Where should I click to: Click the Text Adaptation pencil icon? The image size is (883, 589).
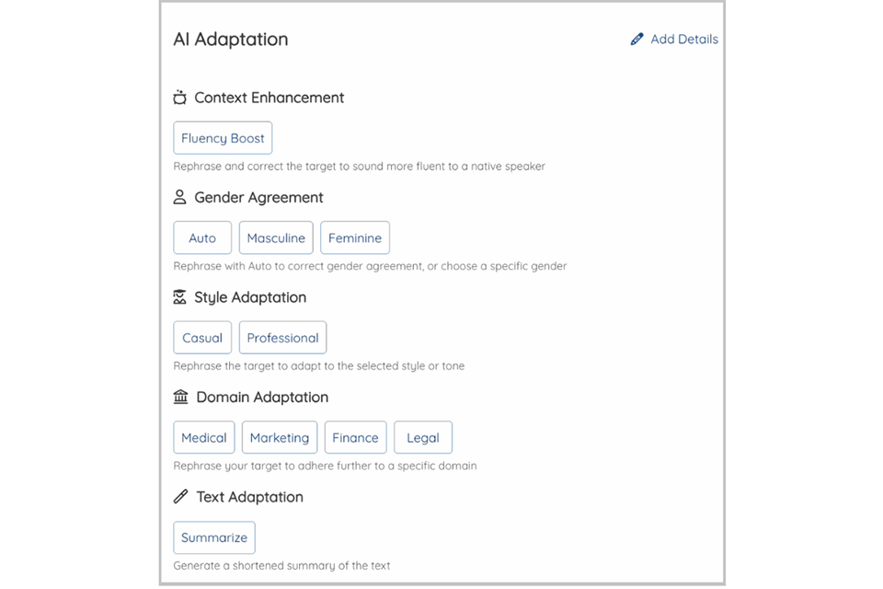180,497
